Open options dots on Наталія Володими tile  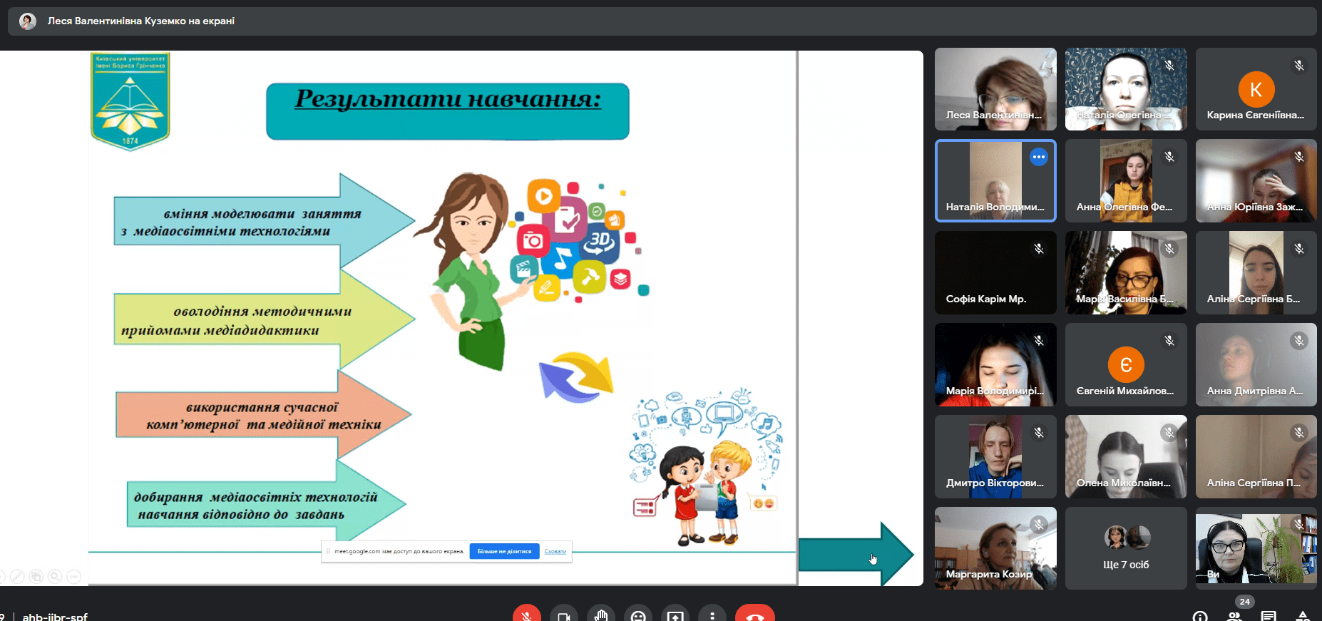[1038, 157]
